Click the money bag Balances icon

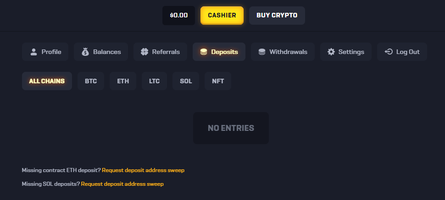pyautogui.click(x=85, y=52)
